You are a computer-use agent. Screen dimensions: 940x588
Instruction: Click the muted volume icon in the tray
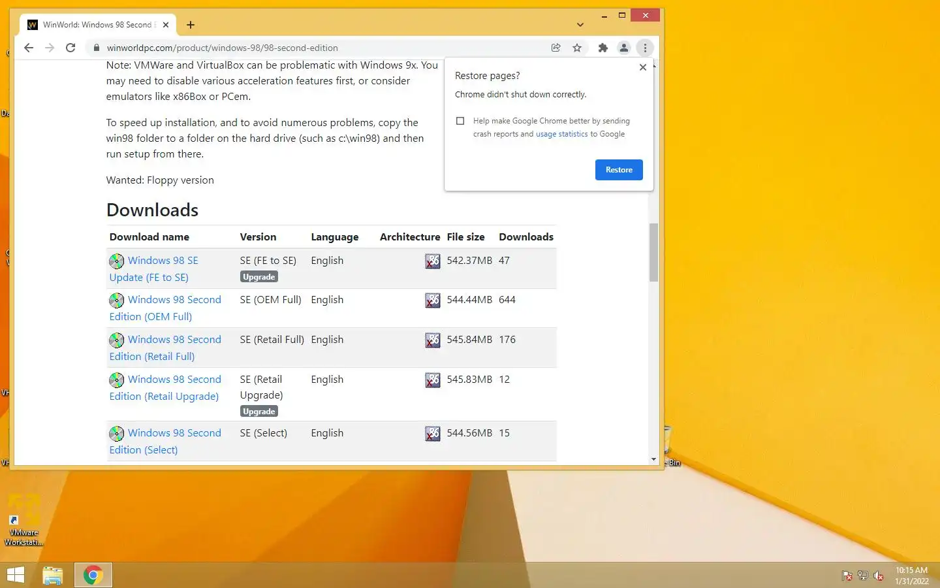[x=879, y=576]
